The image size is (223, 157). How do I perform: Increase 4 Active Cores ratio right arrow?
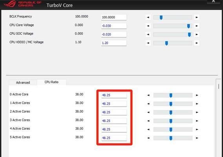(x=197, y=130)
